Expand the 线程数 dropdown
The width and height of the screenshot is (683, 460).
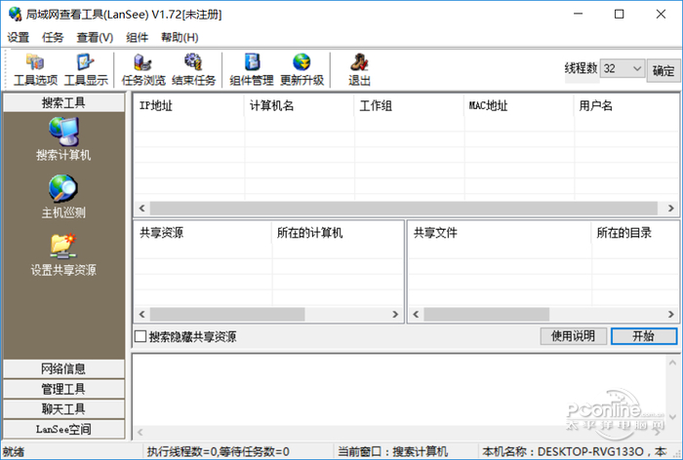pos(637,69)
